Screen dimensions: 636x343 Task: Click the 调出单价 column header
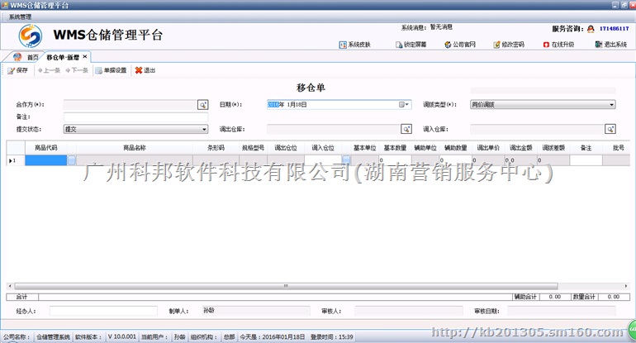coord(488,148)
